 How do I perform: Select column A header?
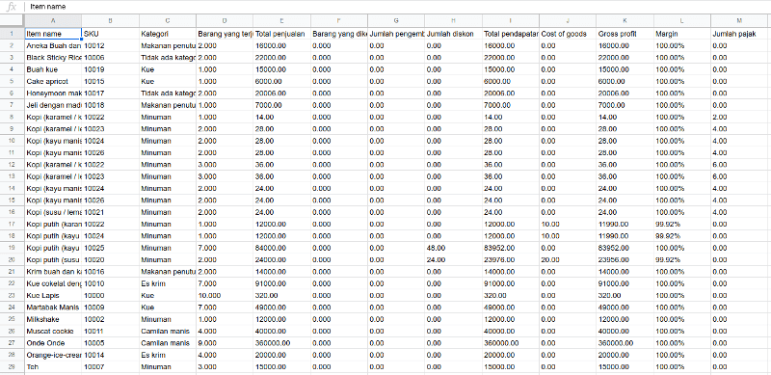53,20
